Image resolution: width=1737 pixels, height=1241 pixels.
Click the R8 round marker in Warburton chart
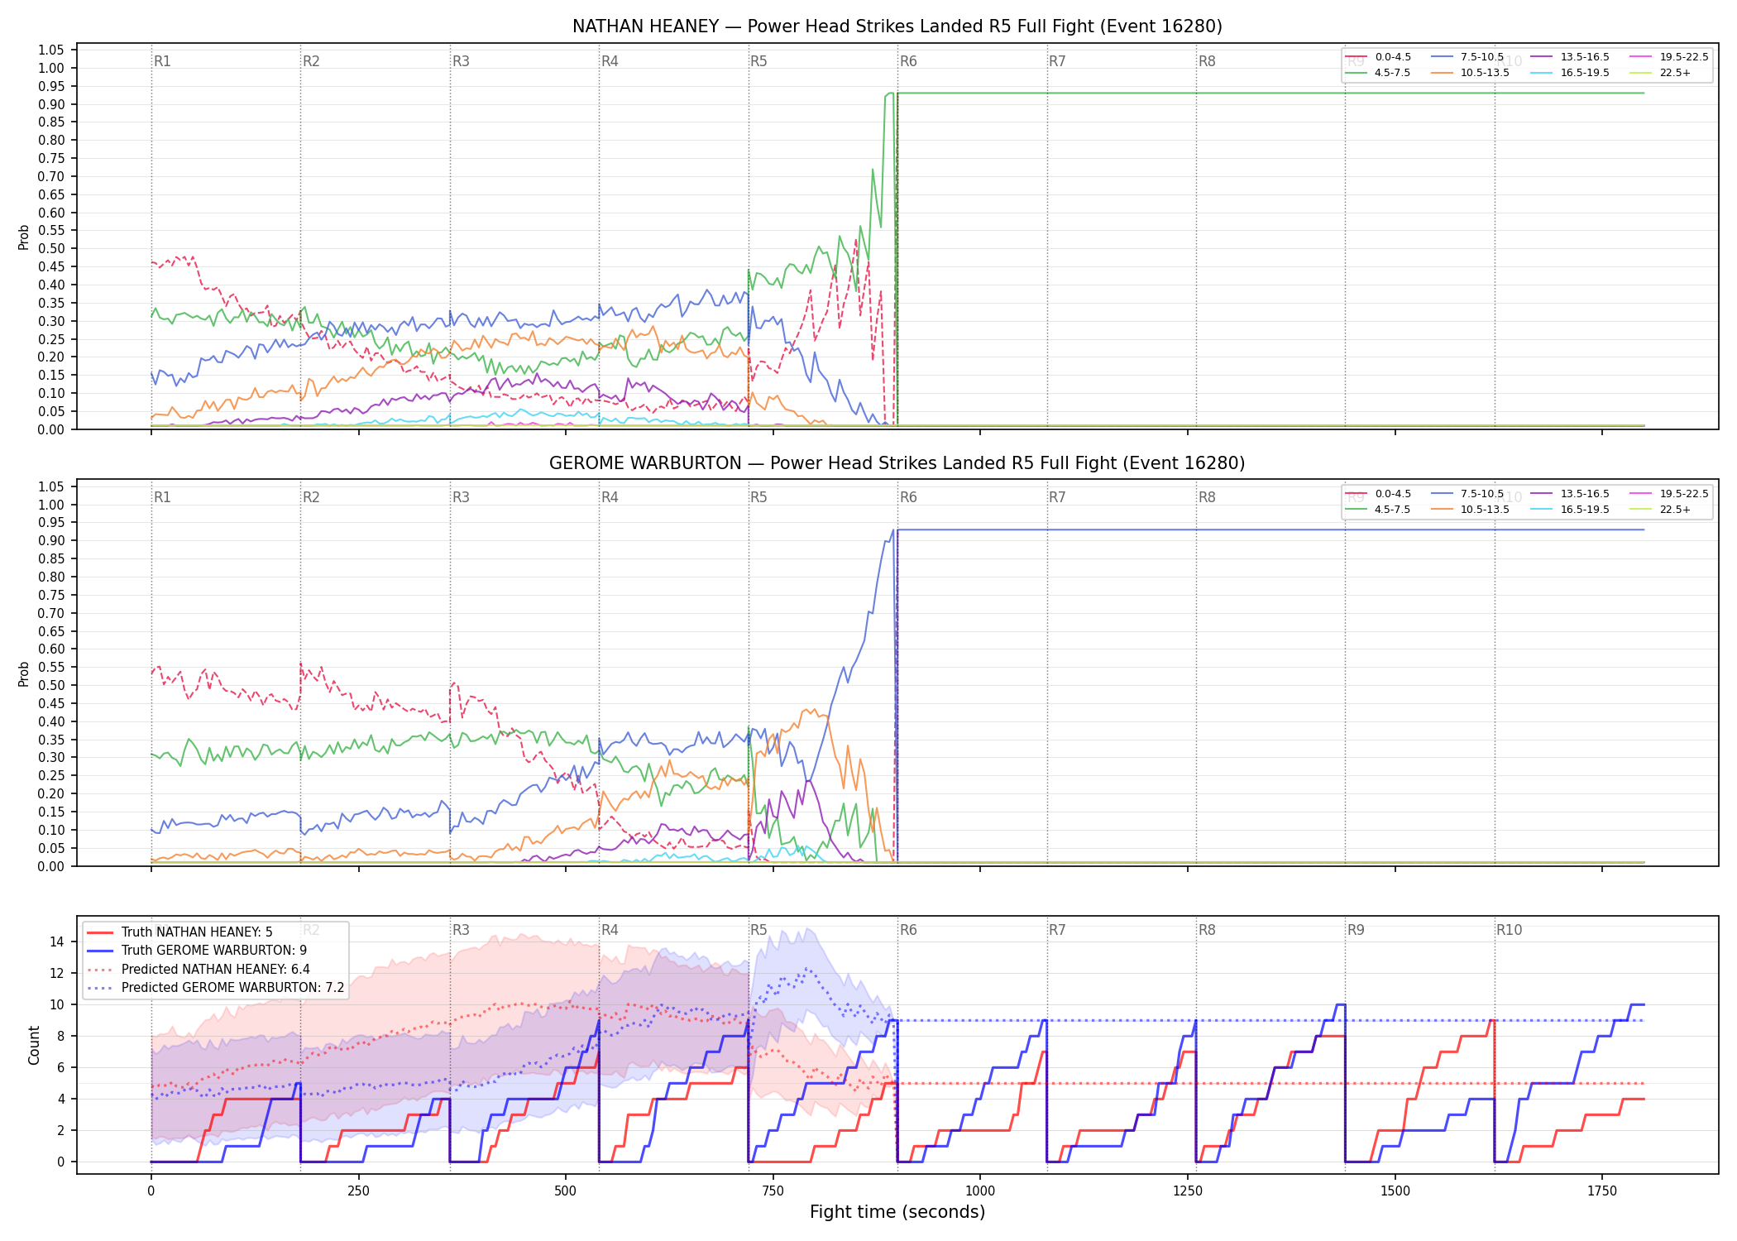click(x=1207, y=497)
